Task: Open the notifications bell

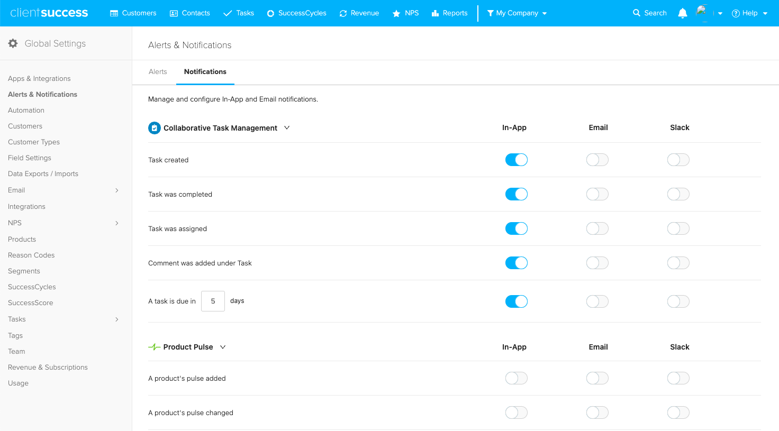Action: point(683,13)
